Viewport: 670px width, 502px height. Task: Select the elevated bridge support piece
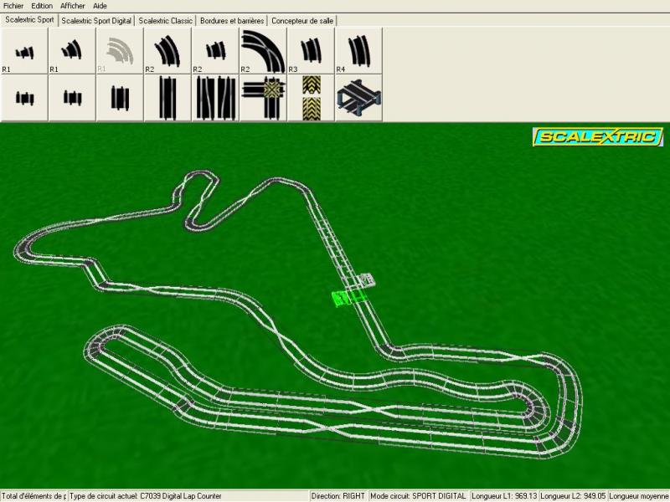click(358, 98)
